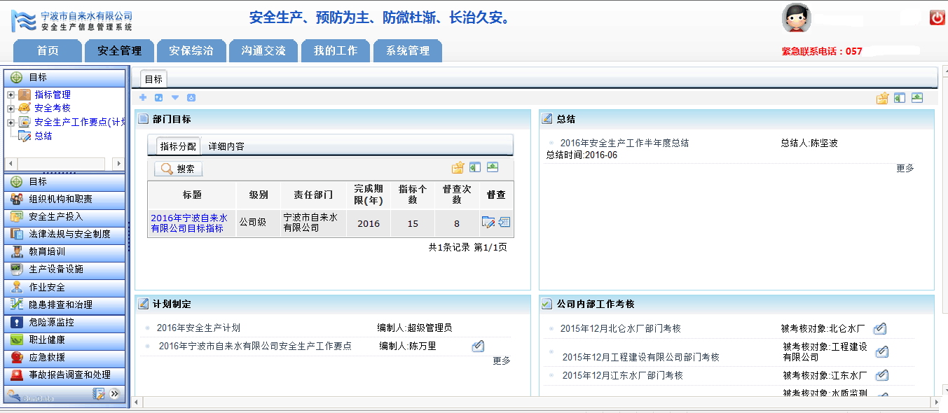The image size is (948, 413).
Task: Open the 我的工作 main tab
Action: 336,51
